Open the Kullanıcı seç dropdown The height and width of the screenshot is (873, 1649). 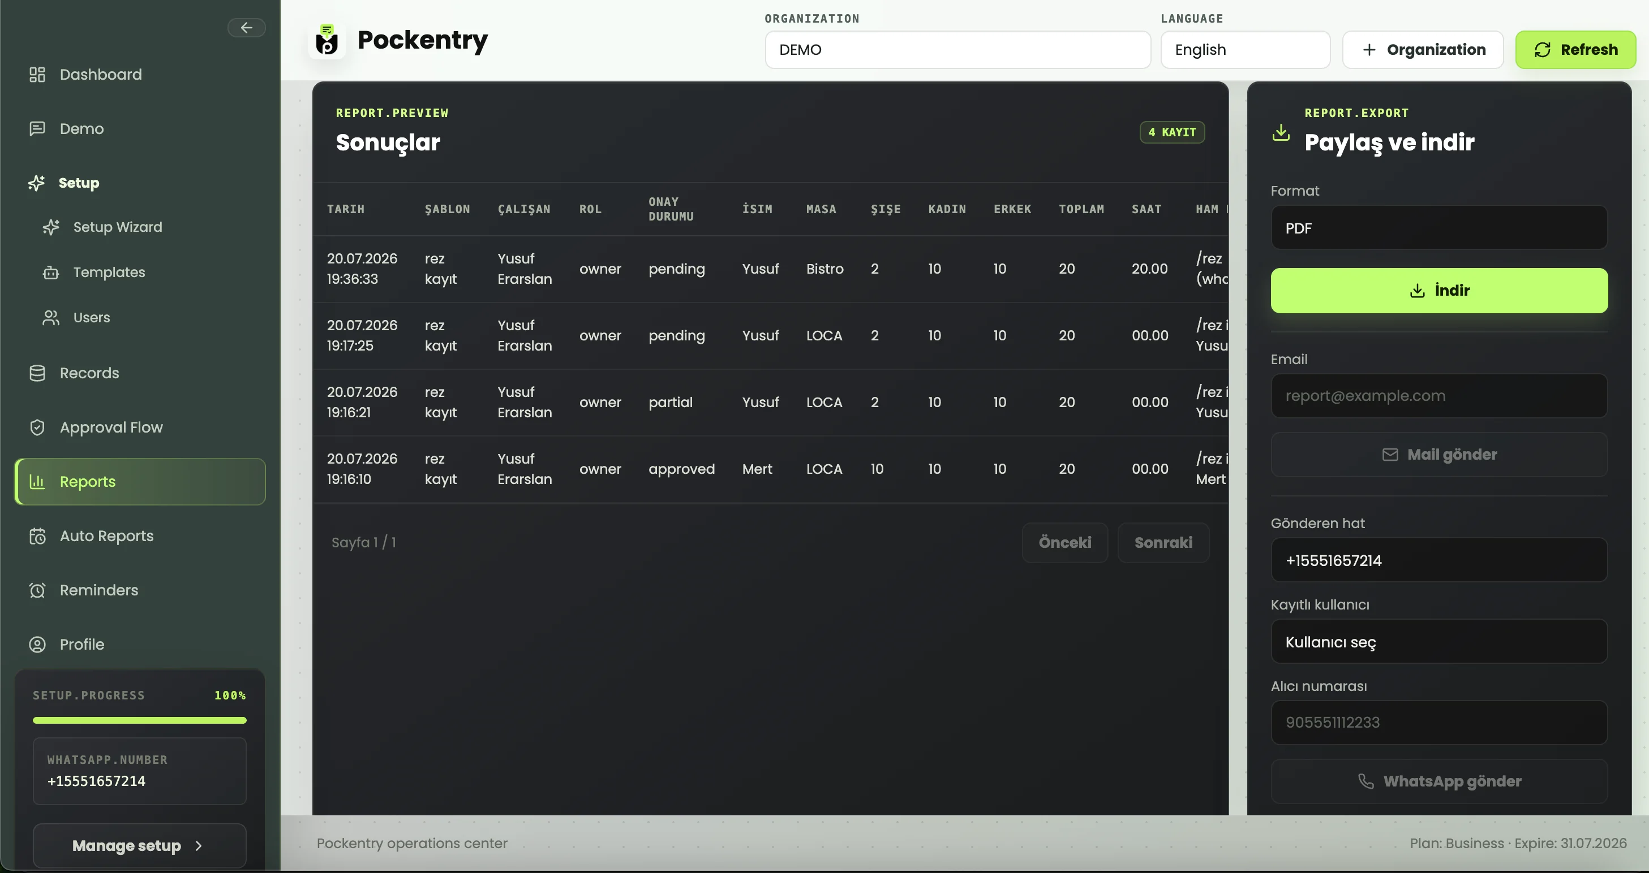(x=1438, y=642)
